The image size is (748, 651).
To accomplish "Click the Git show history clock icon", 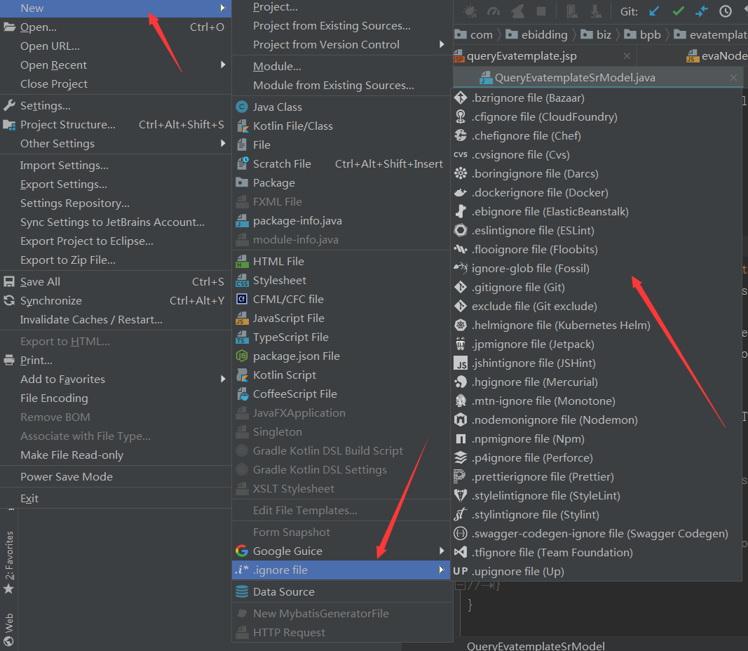I will [725, 11].
